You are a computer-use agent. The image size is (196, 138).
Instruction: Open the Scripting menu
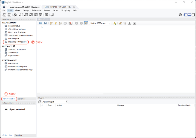[66, 10]
